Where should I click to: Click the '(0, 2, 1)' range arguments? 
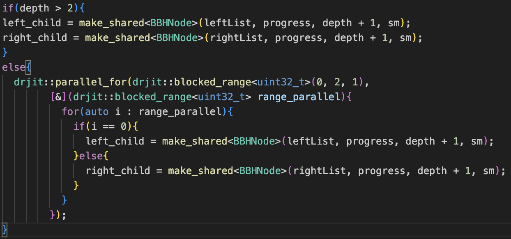tap(338, 82)
